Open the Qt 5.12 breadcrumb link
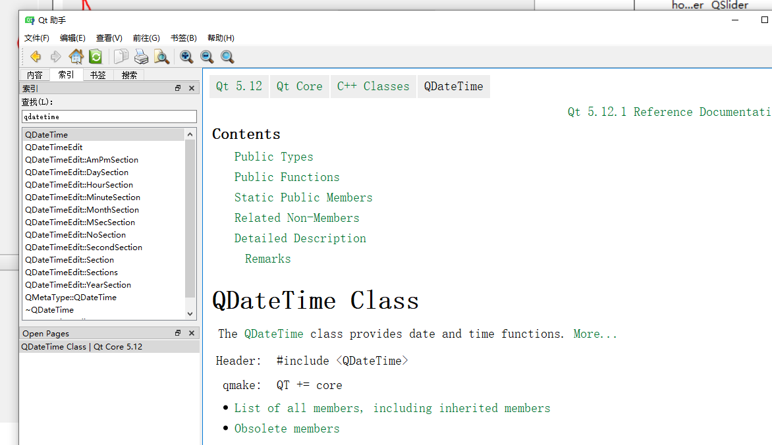The height and width of the screenshot is (445, 772). point(239,86)
